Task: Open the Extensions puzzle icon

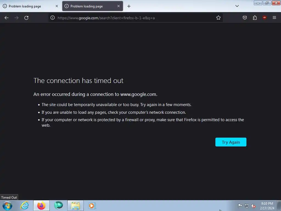Action: pyautogui.click(x=255, y=18)
